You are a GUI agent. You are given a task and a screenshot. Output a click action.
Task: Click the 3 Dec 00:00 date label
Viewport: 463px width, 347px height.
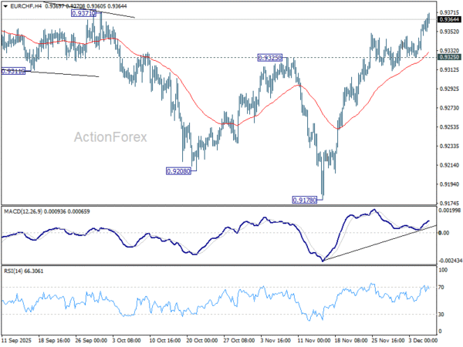coord(423,340)
